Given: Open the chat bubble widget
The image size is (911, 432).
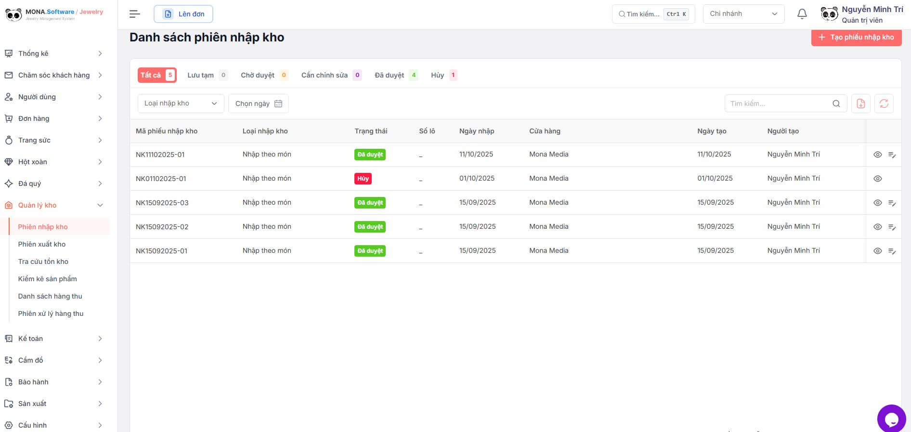Looking at the screenshot, I should pyautogui.click(x=891, y=419).
